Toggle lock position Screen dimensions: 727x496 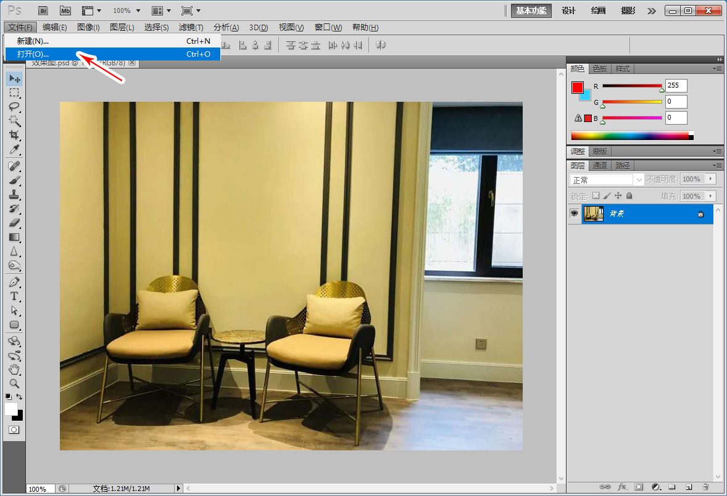[x=618, y=196]
